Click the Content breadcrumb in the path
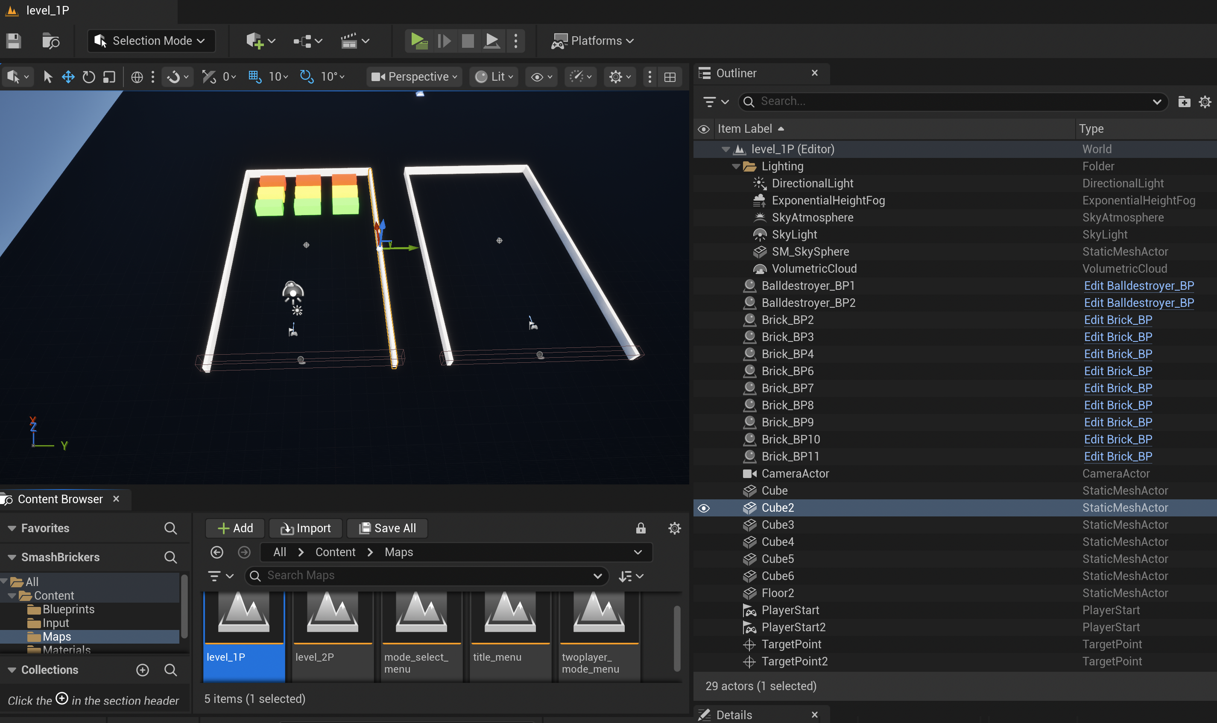Viewport: 1217px width, 723px height. tap(335, 552)
